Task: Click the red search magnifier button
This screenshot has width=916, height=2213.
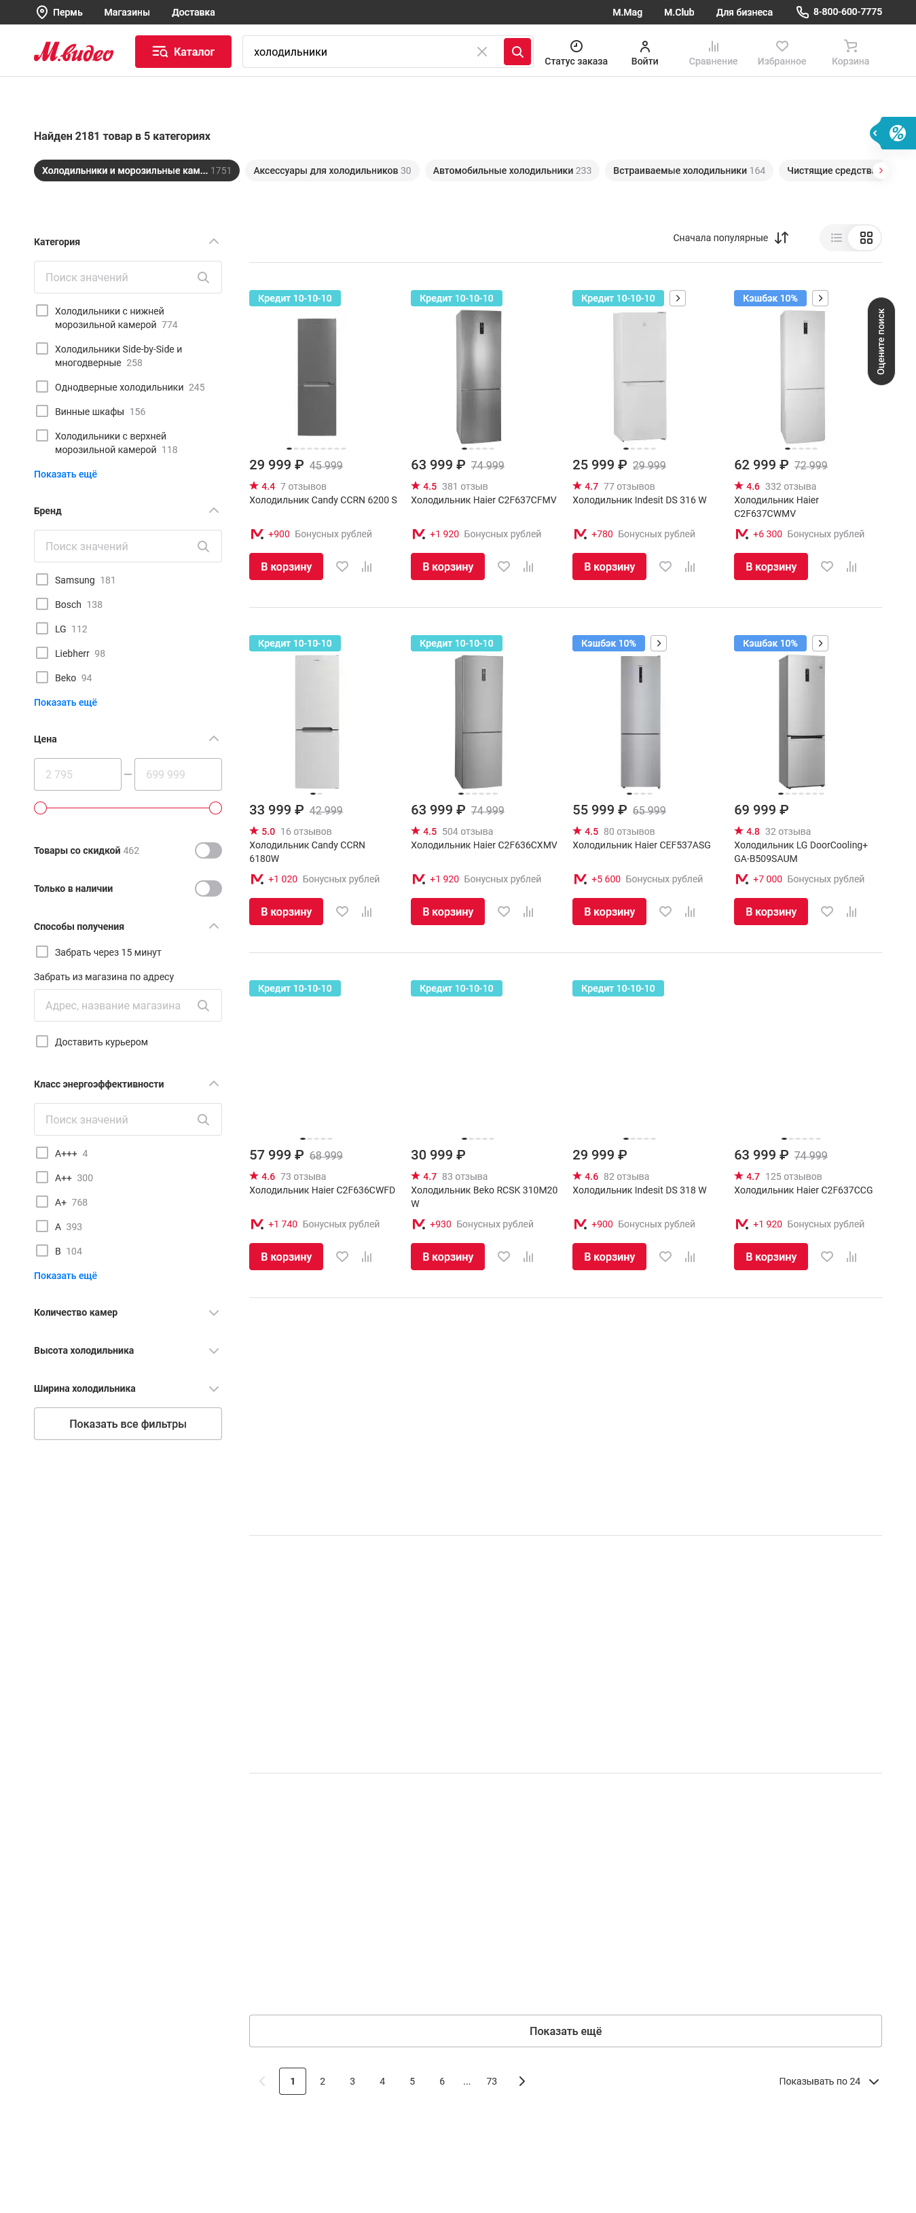Action: pos(517,52)
